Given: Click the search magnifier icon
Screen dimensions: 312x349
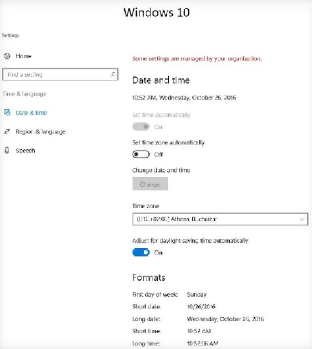Looking at the screenshot, I should point(113,74).
